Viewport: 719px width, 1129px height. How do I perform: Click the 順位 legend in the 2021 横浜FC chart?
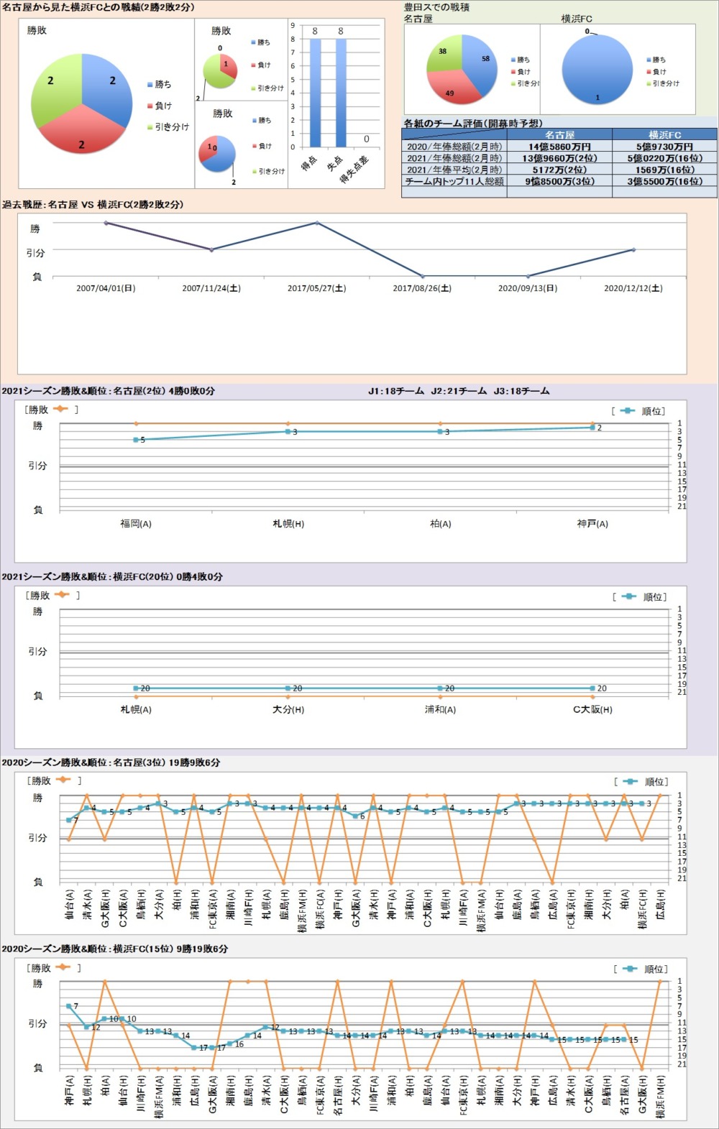[x=639, y=597]
